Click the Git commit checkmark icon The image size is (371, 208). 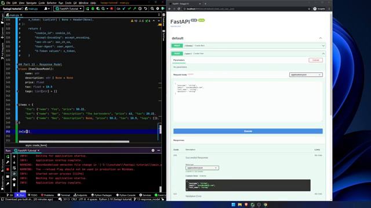[x=129, y=9]
